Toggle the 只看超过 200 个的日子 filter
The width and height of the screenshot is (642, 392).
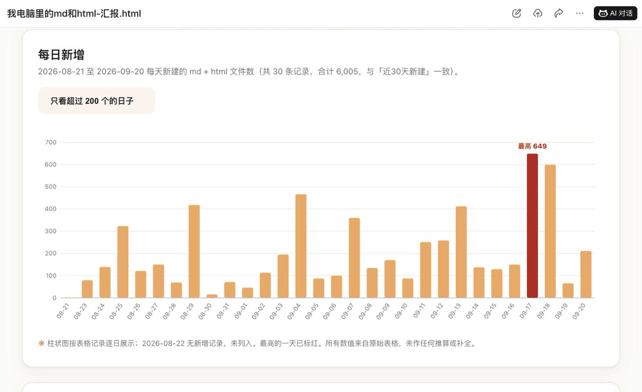click(96, 101)
